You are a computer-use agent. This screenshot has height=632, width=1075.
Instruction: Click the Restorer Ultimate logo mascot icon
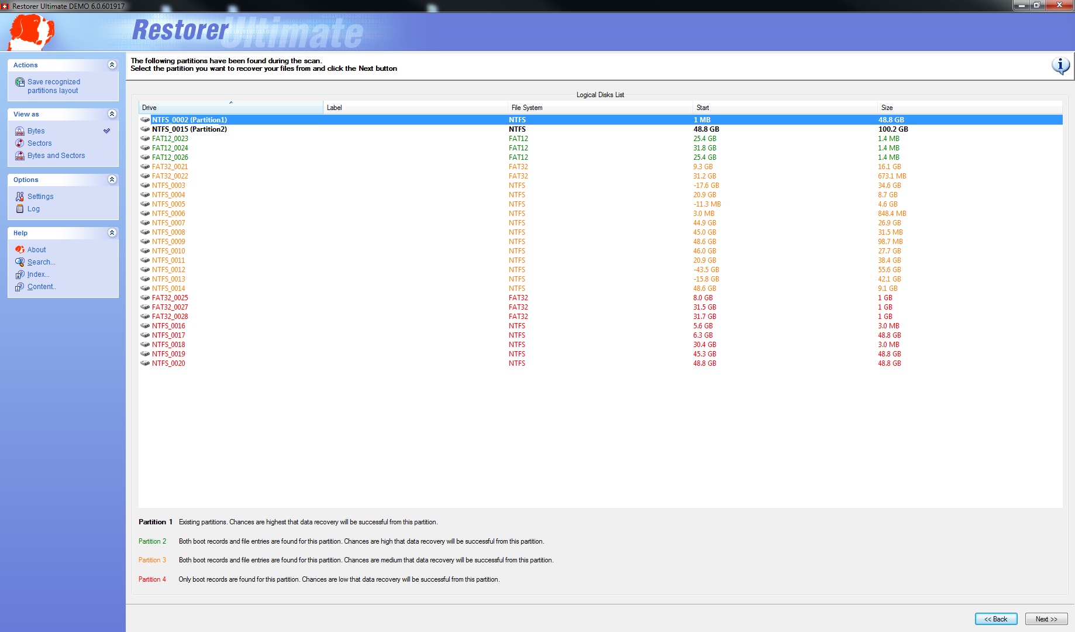coord(32,32)
